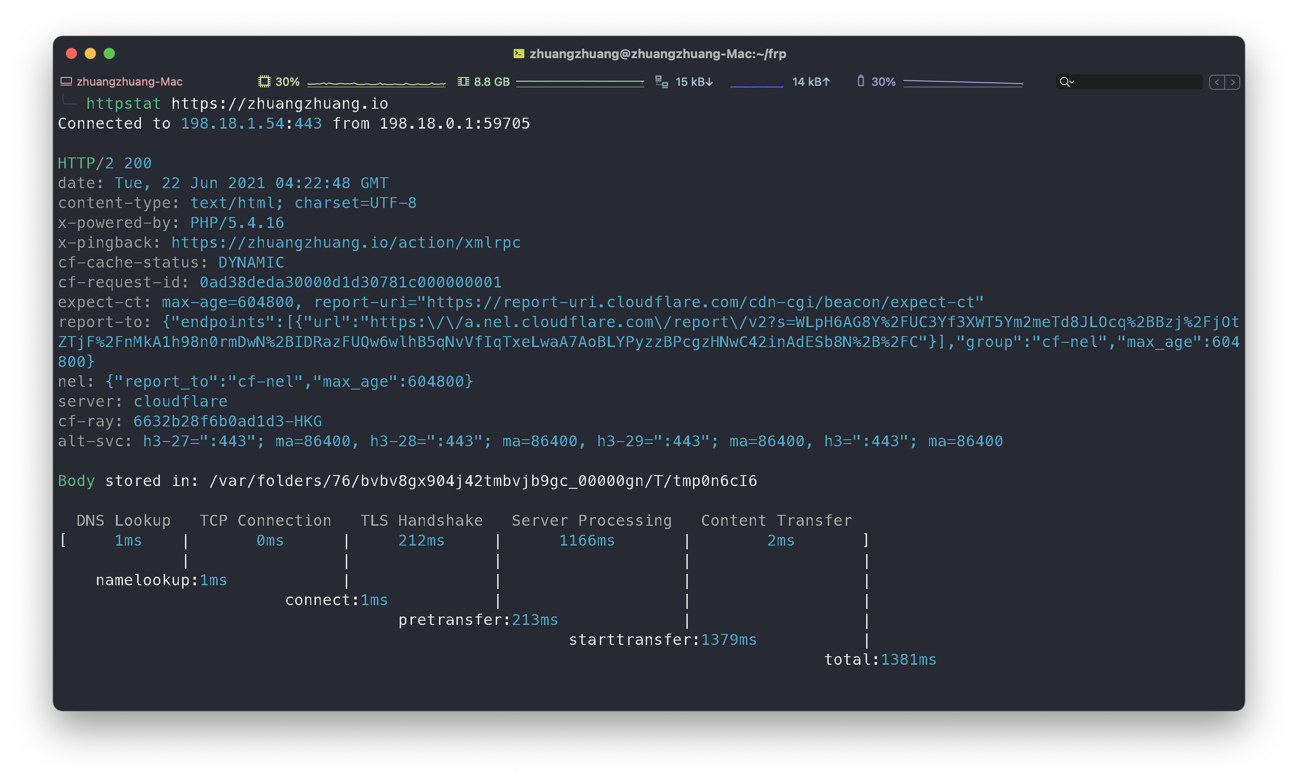
Task: Click the Server Processing column heading
Action: tap(591, 521)
